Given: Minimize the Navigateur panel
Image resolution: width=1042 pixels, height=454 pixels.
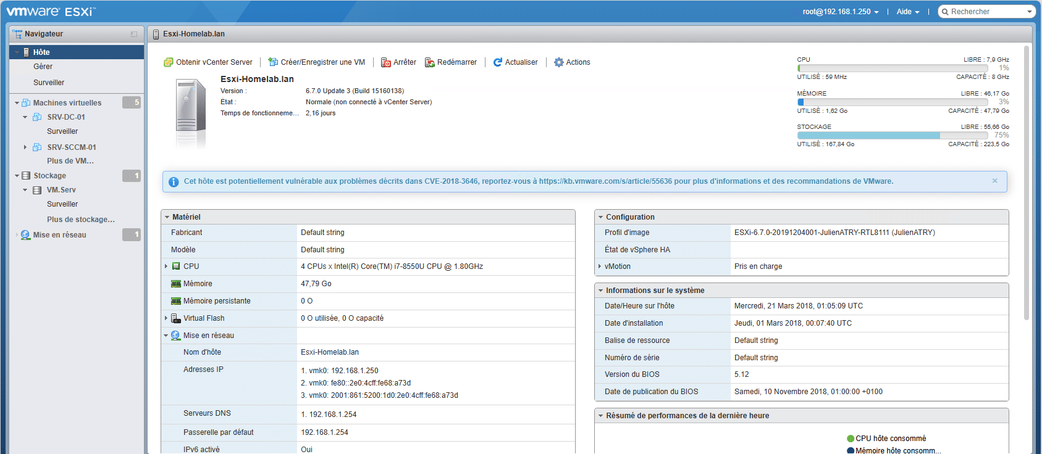Looking at the screenshot, I should (x=134, y=35).
